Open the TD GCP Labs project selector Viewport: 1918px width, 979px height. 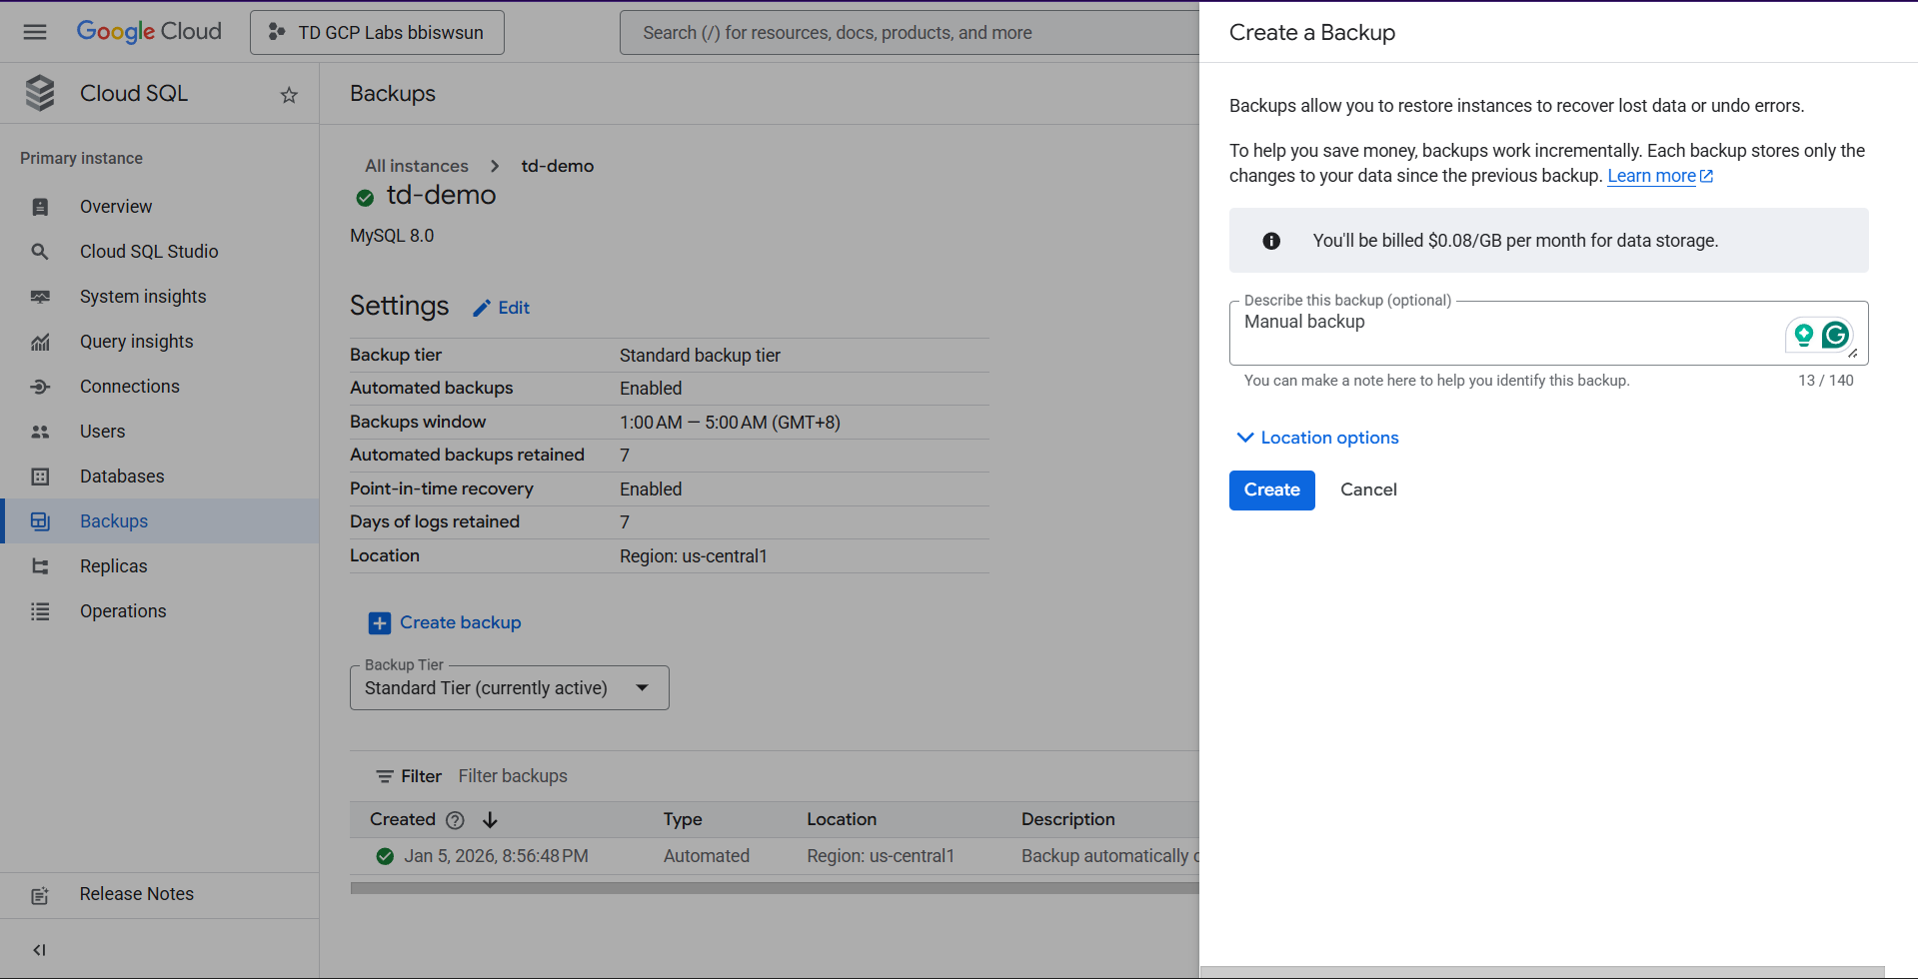[x=377, y=33]
